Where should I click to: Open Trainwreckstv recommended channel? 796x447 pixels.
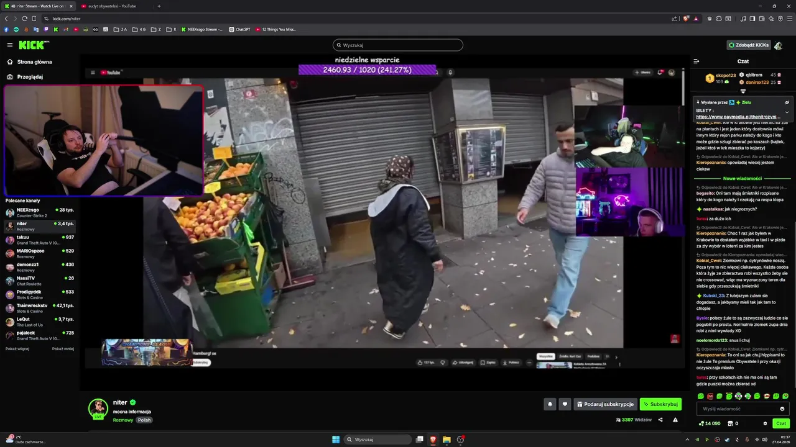pos(40,308)
